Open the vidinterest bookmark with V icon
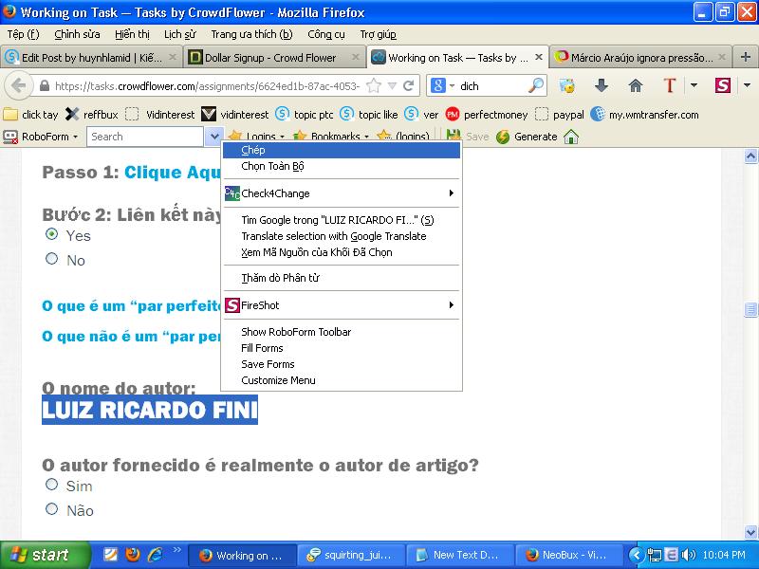Viewport: 759px width, 569px height. click(x=234, y=115)
